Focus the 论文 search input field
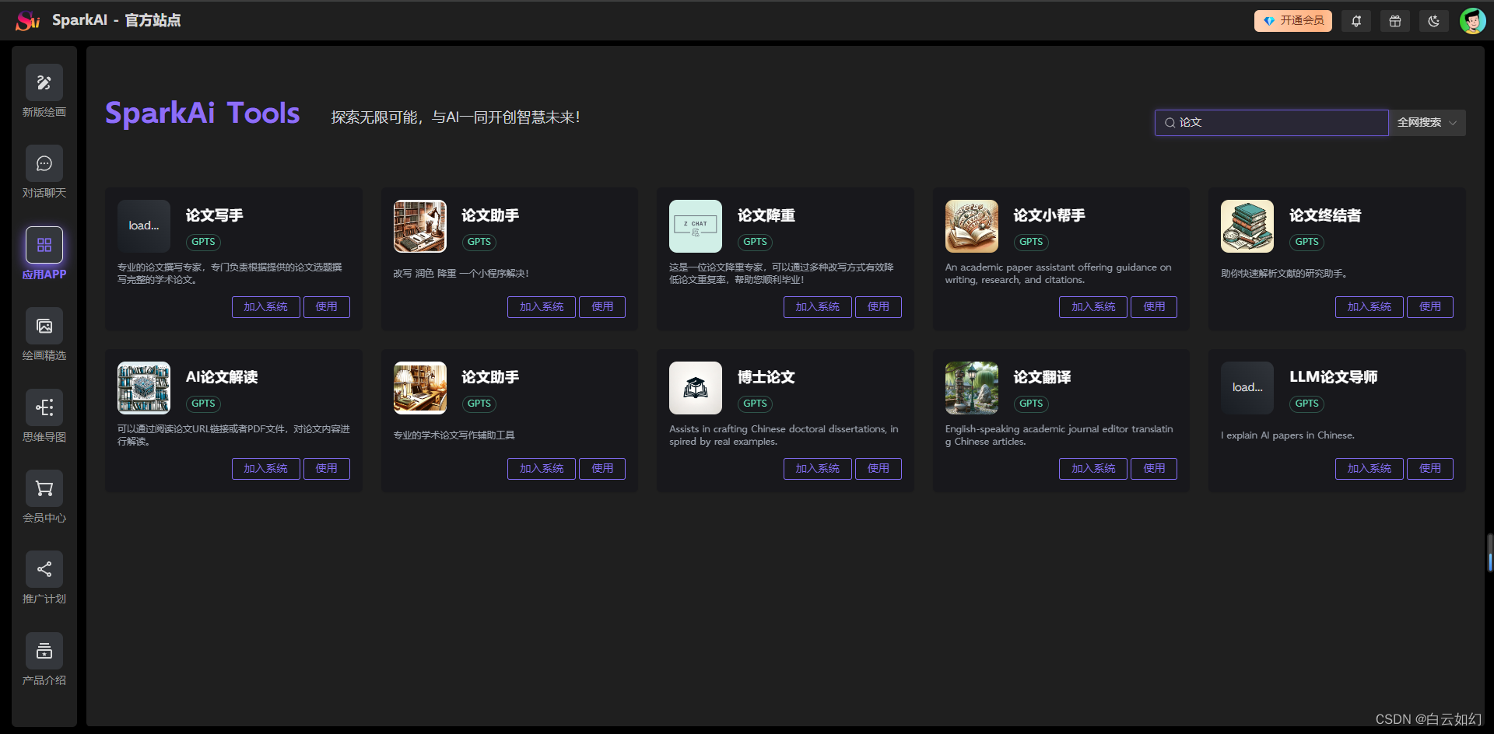 1271,123
